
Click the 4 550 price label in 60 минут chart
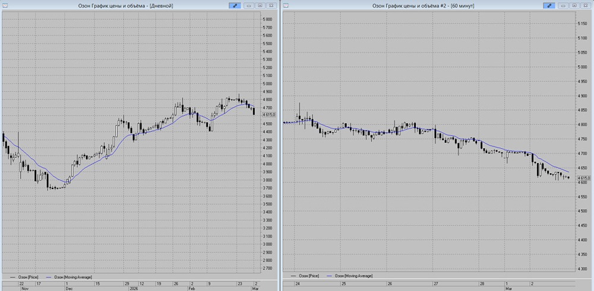(582, 197)
